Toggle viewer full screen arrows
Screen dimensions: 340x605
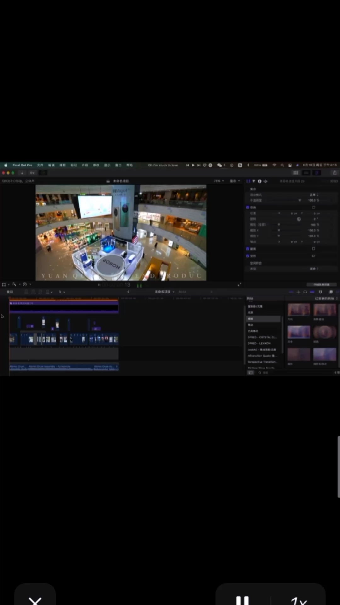pos(239,285)
